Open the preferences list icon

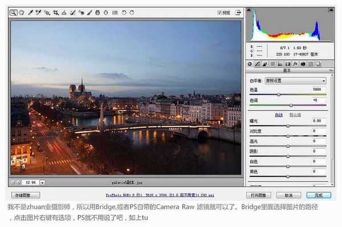[115, 13]
